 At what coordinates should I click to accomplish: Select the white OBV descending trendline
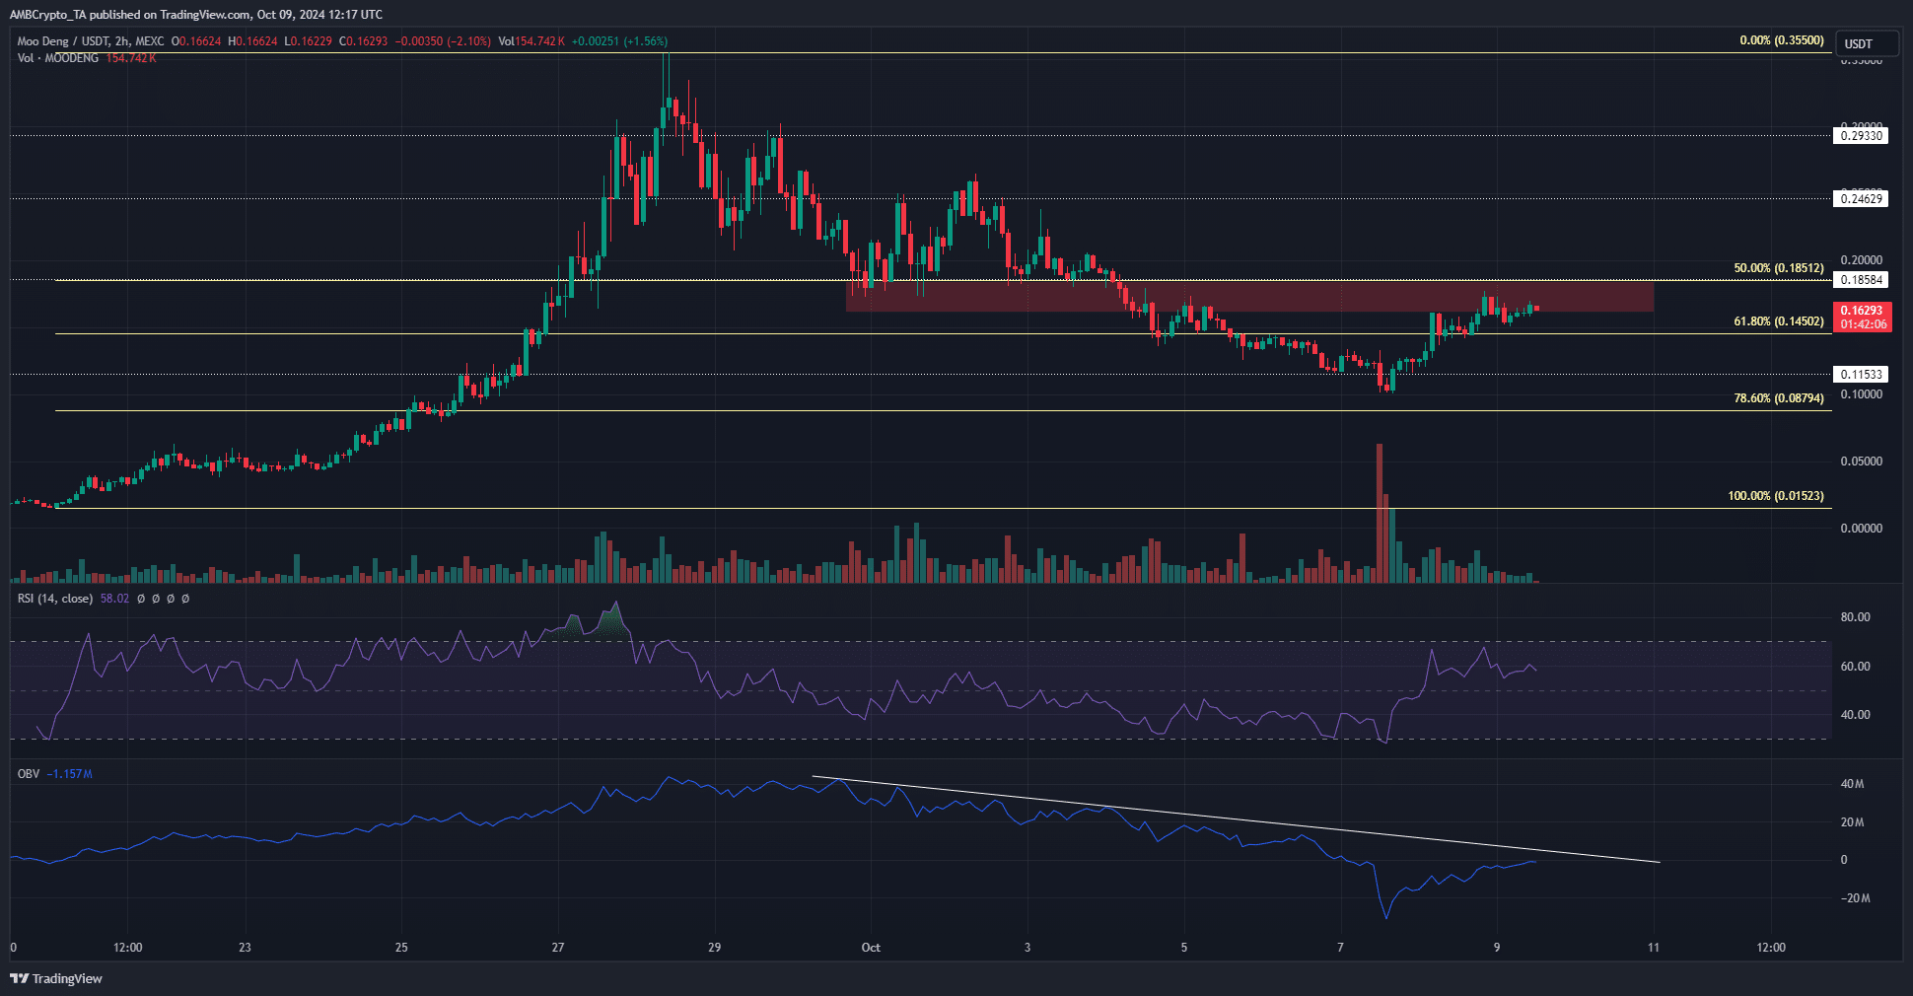1236,819
